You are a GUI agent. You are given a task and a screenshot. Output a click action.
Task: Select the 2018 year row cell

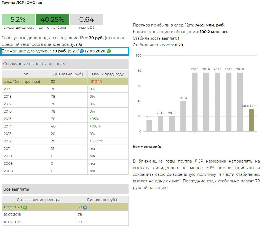(25, 97)
